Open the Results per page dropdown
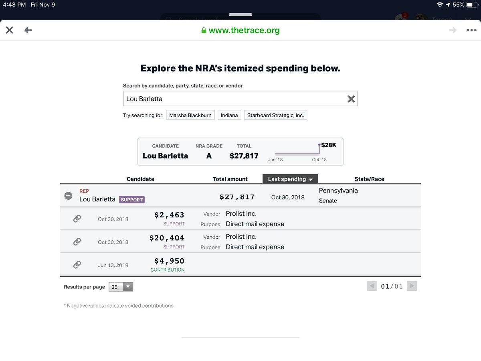Image resolution: width=481 pixels, height=361 pixels. tap(121, 287)
